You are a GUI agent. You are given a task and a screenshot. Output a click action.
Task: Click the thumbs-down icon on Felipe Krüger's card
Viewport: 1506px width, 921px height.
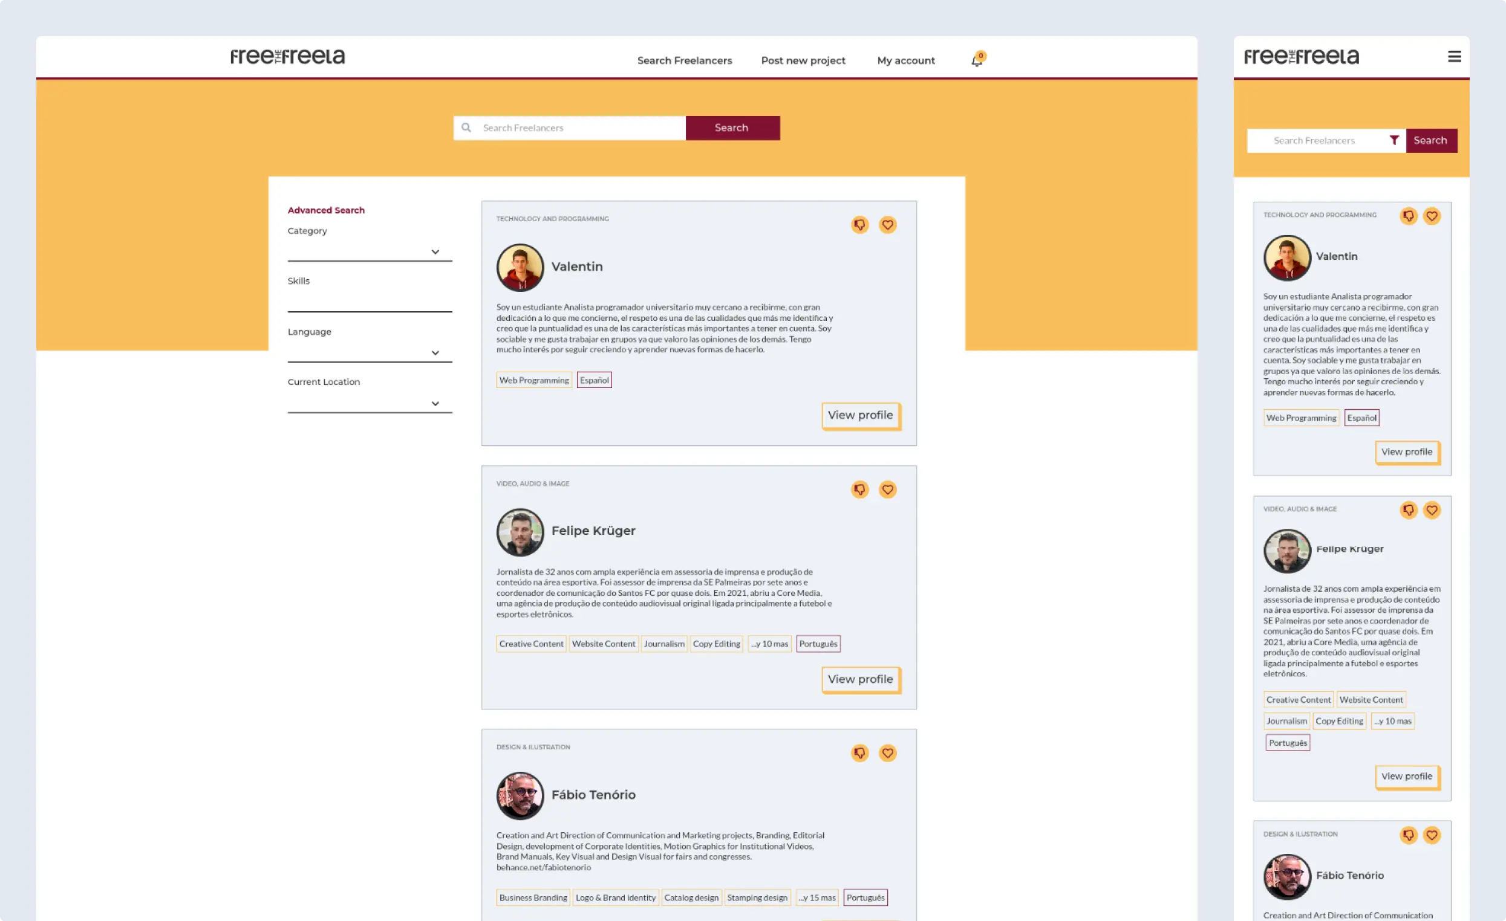pyautogui.click(x=859, y=489)
